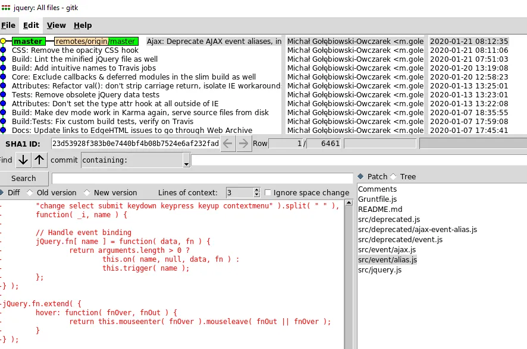Increase lines of context with spinner up

pyautogui.click(x=257, y=190)
